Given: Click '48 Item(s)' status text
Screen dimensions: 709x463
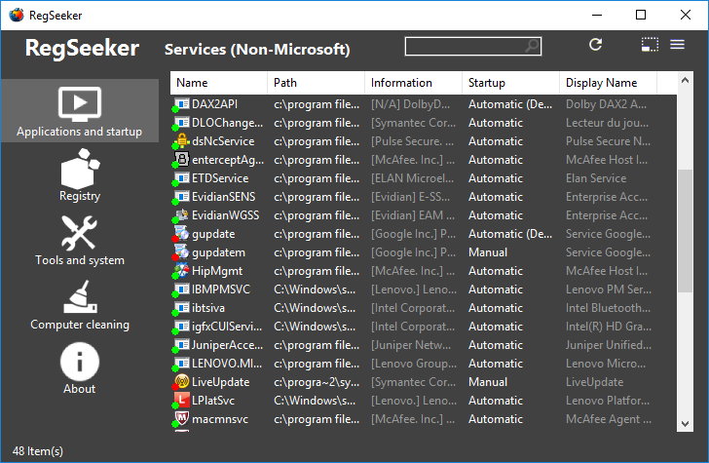Looking at the screenshot, I should tap(38, 451).
